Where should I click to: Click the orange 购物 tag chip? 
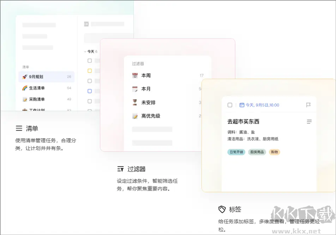(274, 152)
